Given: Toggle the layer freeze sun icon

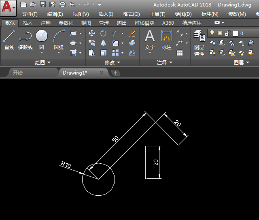Looking at the screenshot, I should tap(220, 33).
